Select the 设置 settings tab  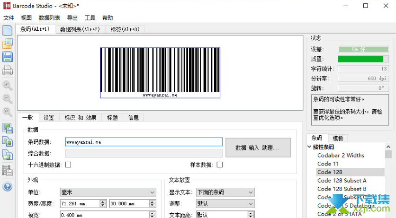click(49, 118)
